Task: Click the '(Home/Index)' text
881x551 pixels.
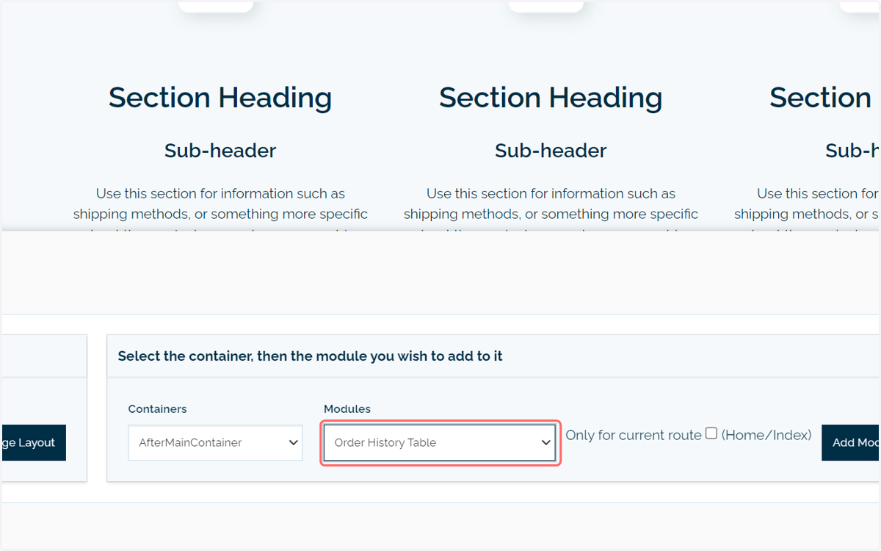Action: click(x=766, y=435)
